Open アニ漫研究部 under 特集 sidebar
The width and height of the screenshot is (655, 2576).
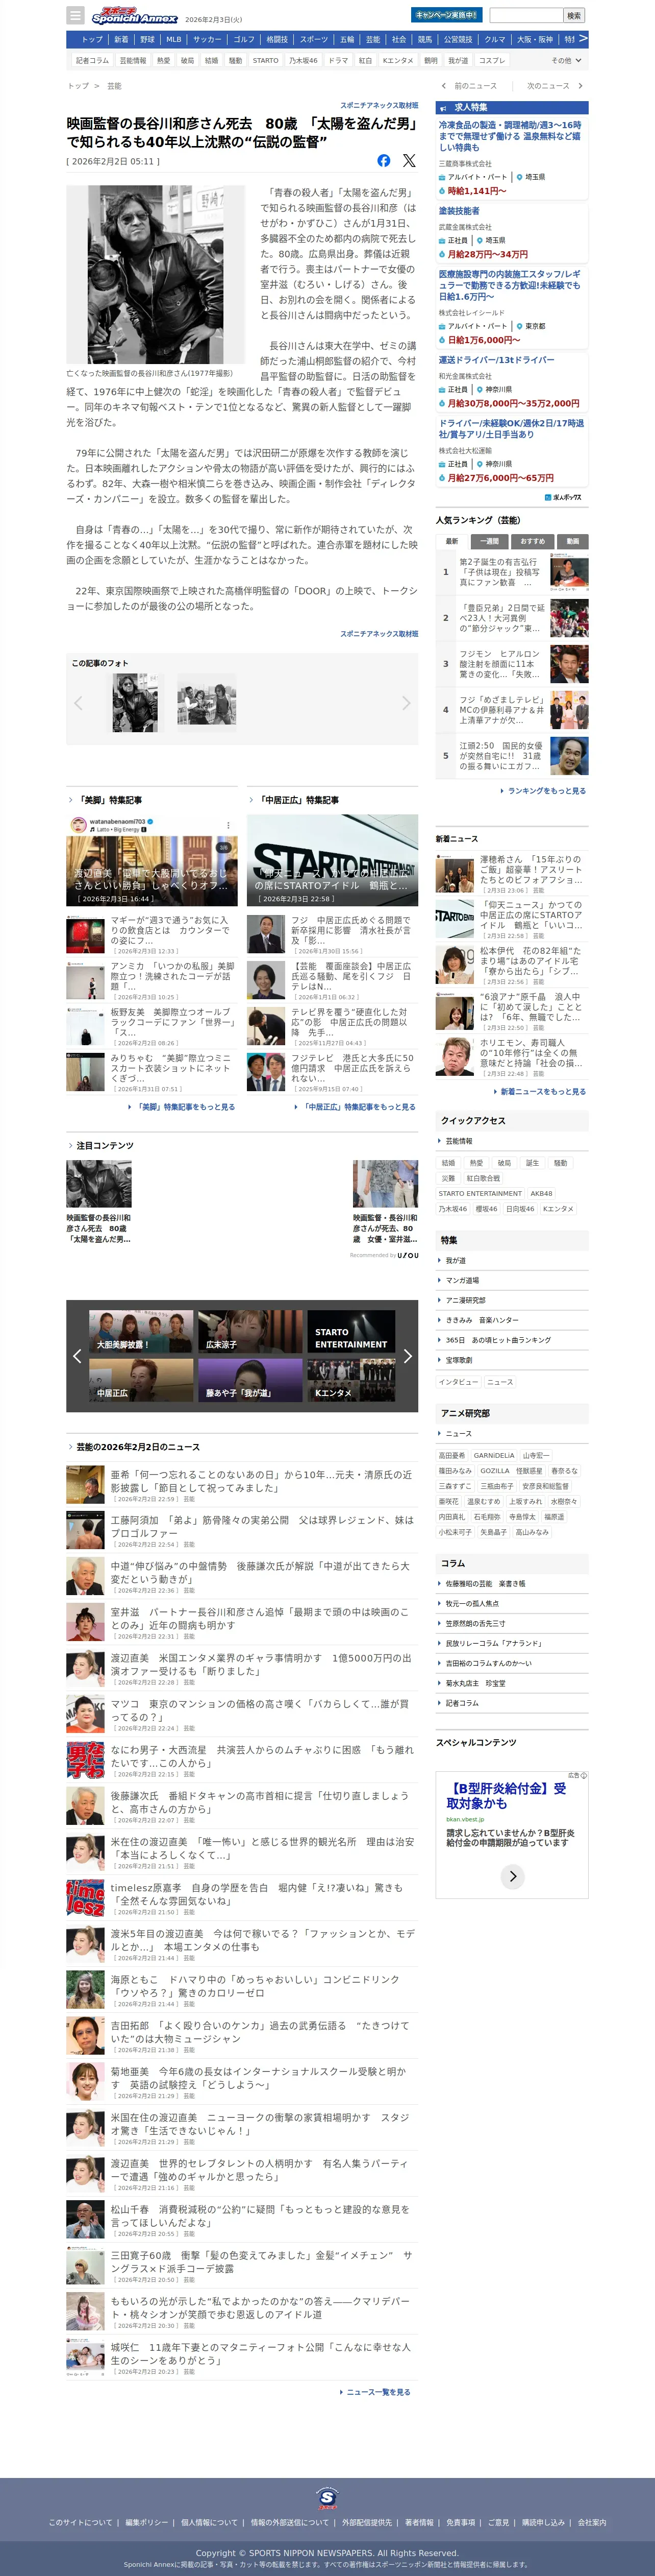coord(465,1300)
